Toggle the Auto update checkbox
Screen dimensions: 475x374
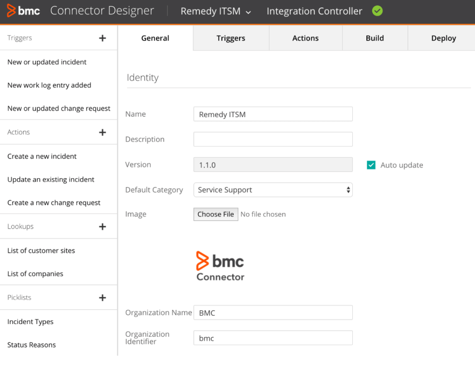371,165
